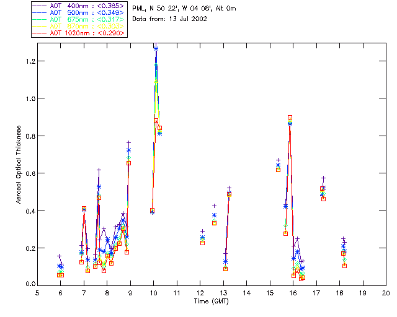Click the highest blue star marker near 10 GMT

156,48
